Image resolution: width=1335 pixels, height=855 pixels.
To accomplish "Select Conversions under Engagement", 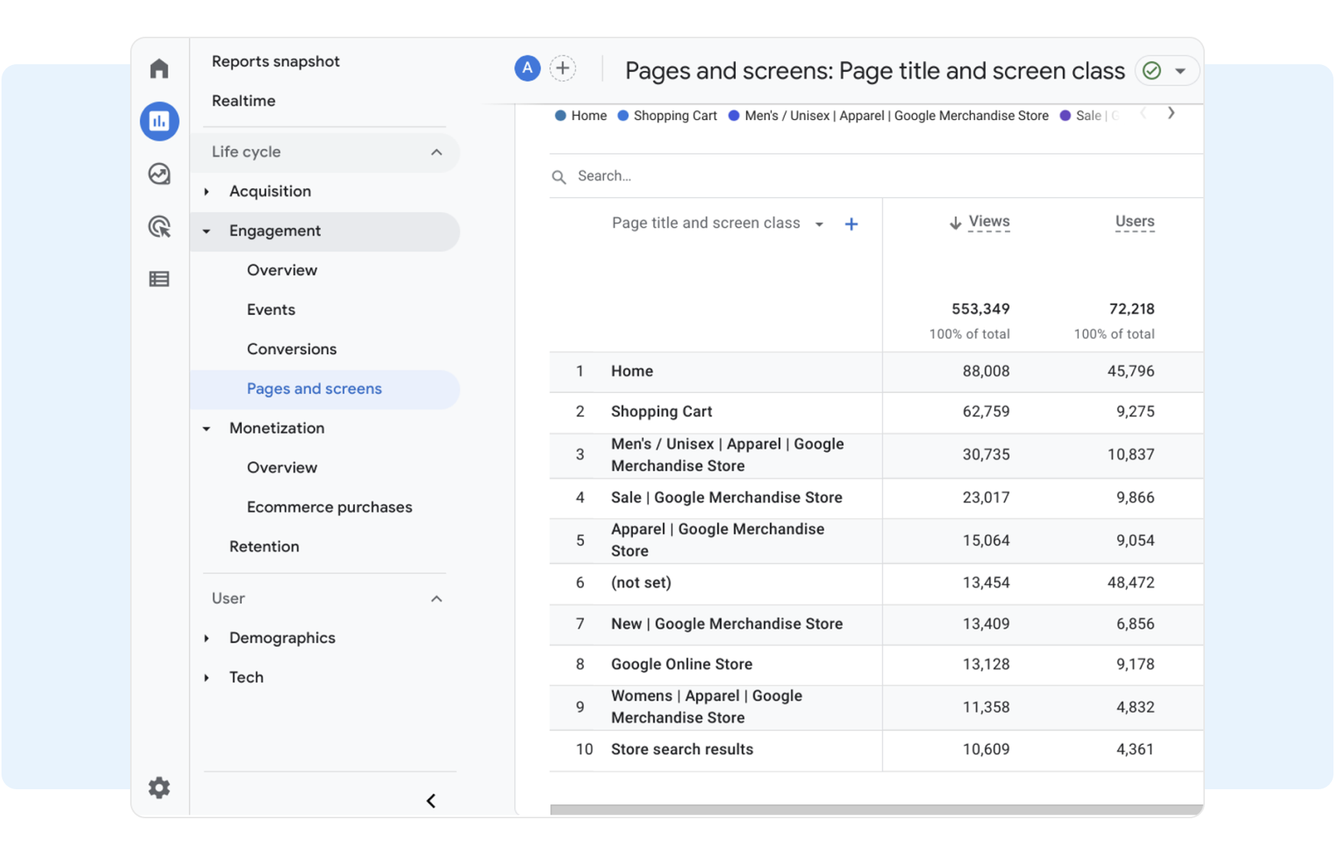I will pos(291,349).
